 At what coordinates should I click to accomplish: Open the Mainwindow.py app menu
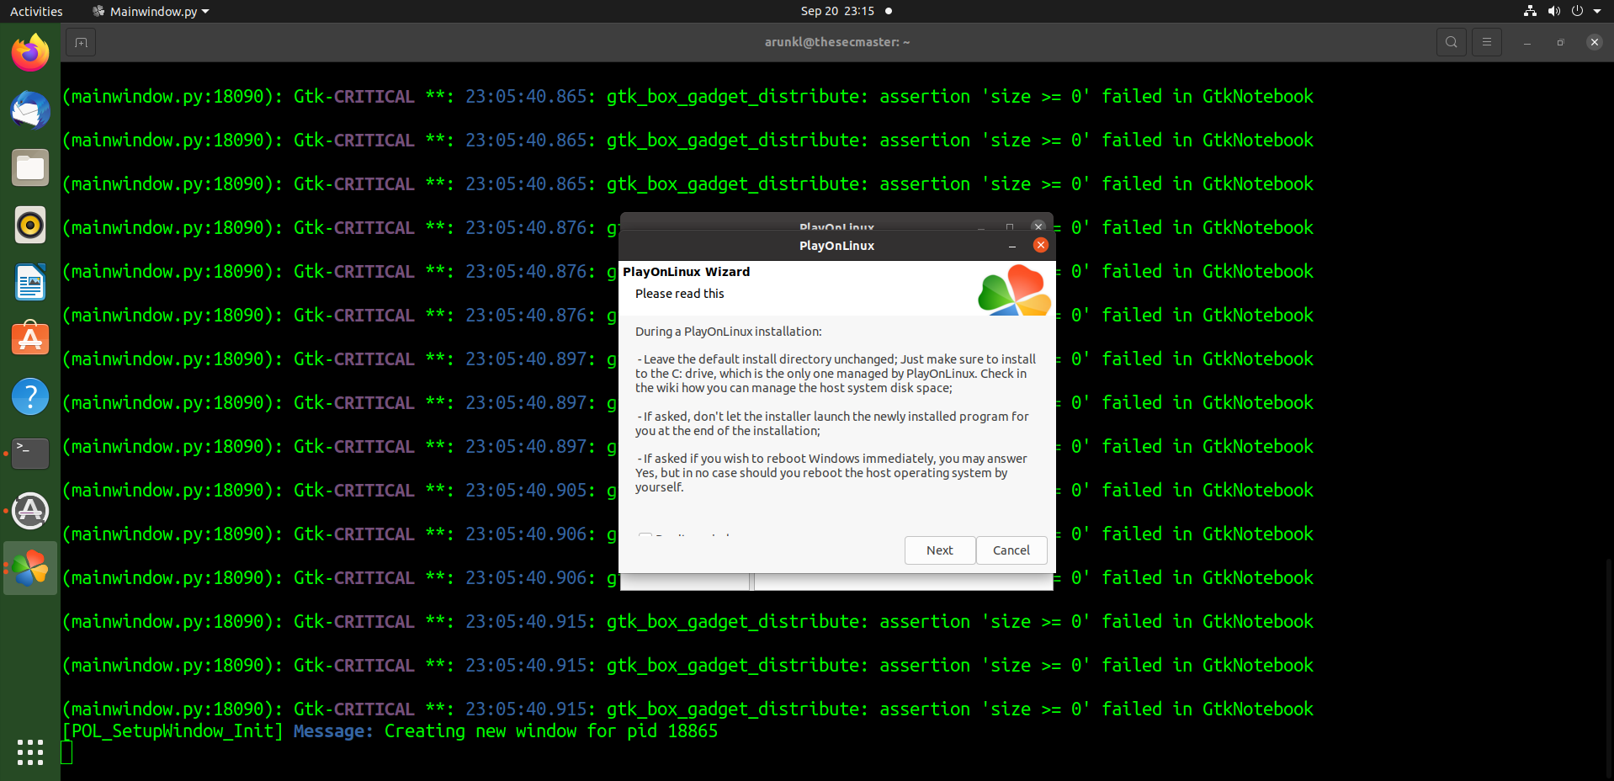point(151,11)
